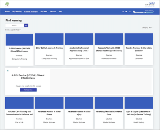
Task: Select Course Catalogue in navigation bar
Action: [31, 12]
